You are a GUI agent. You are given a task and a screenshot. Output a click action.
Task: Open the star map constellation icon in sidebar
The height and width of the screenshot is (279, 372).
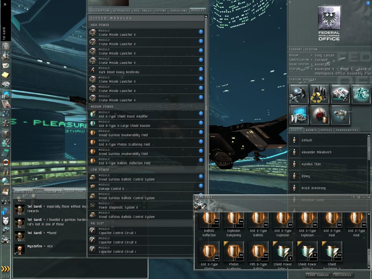[x=6, y=114]
